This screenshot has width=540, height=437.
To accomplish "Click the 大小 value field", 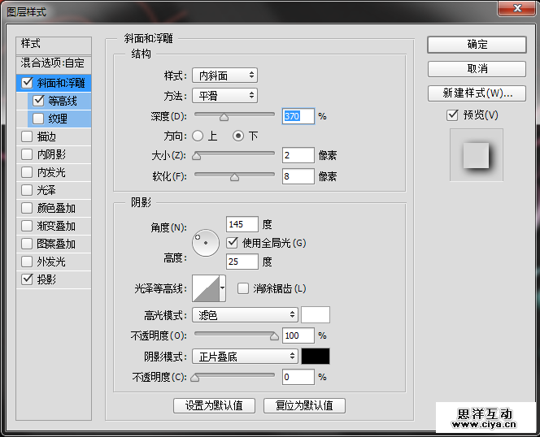I will click(298, 155).
